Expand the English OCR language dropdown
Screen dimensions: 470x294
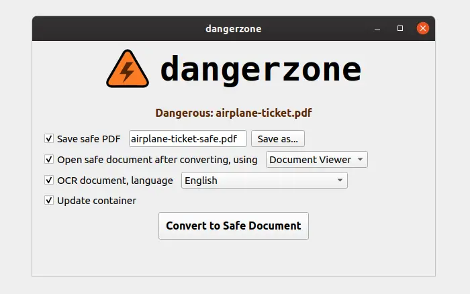tap(265, 180)
